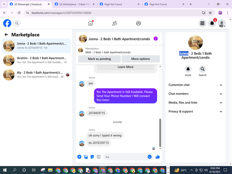
Task: Switch to Marketplace - 2 Beds tab
Action: (75, 4)
